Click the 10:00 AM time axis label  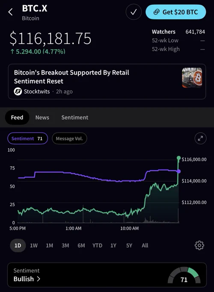pyautogui.click(x=130, y=228)
